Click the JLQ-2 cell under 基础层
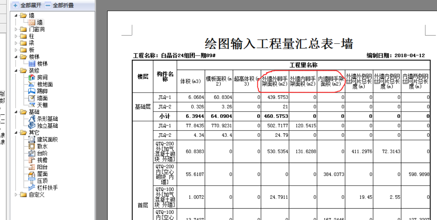 click(165, 107)
